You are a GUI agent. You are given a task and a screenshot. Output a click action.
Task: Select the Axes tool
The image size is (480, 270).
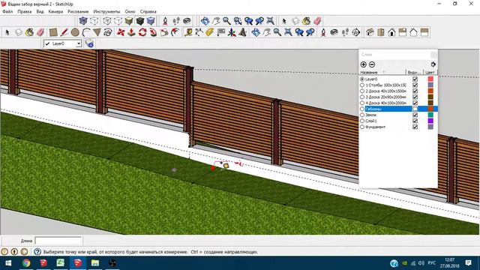tap(232, 32)
